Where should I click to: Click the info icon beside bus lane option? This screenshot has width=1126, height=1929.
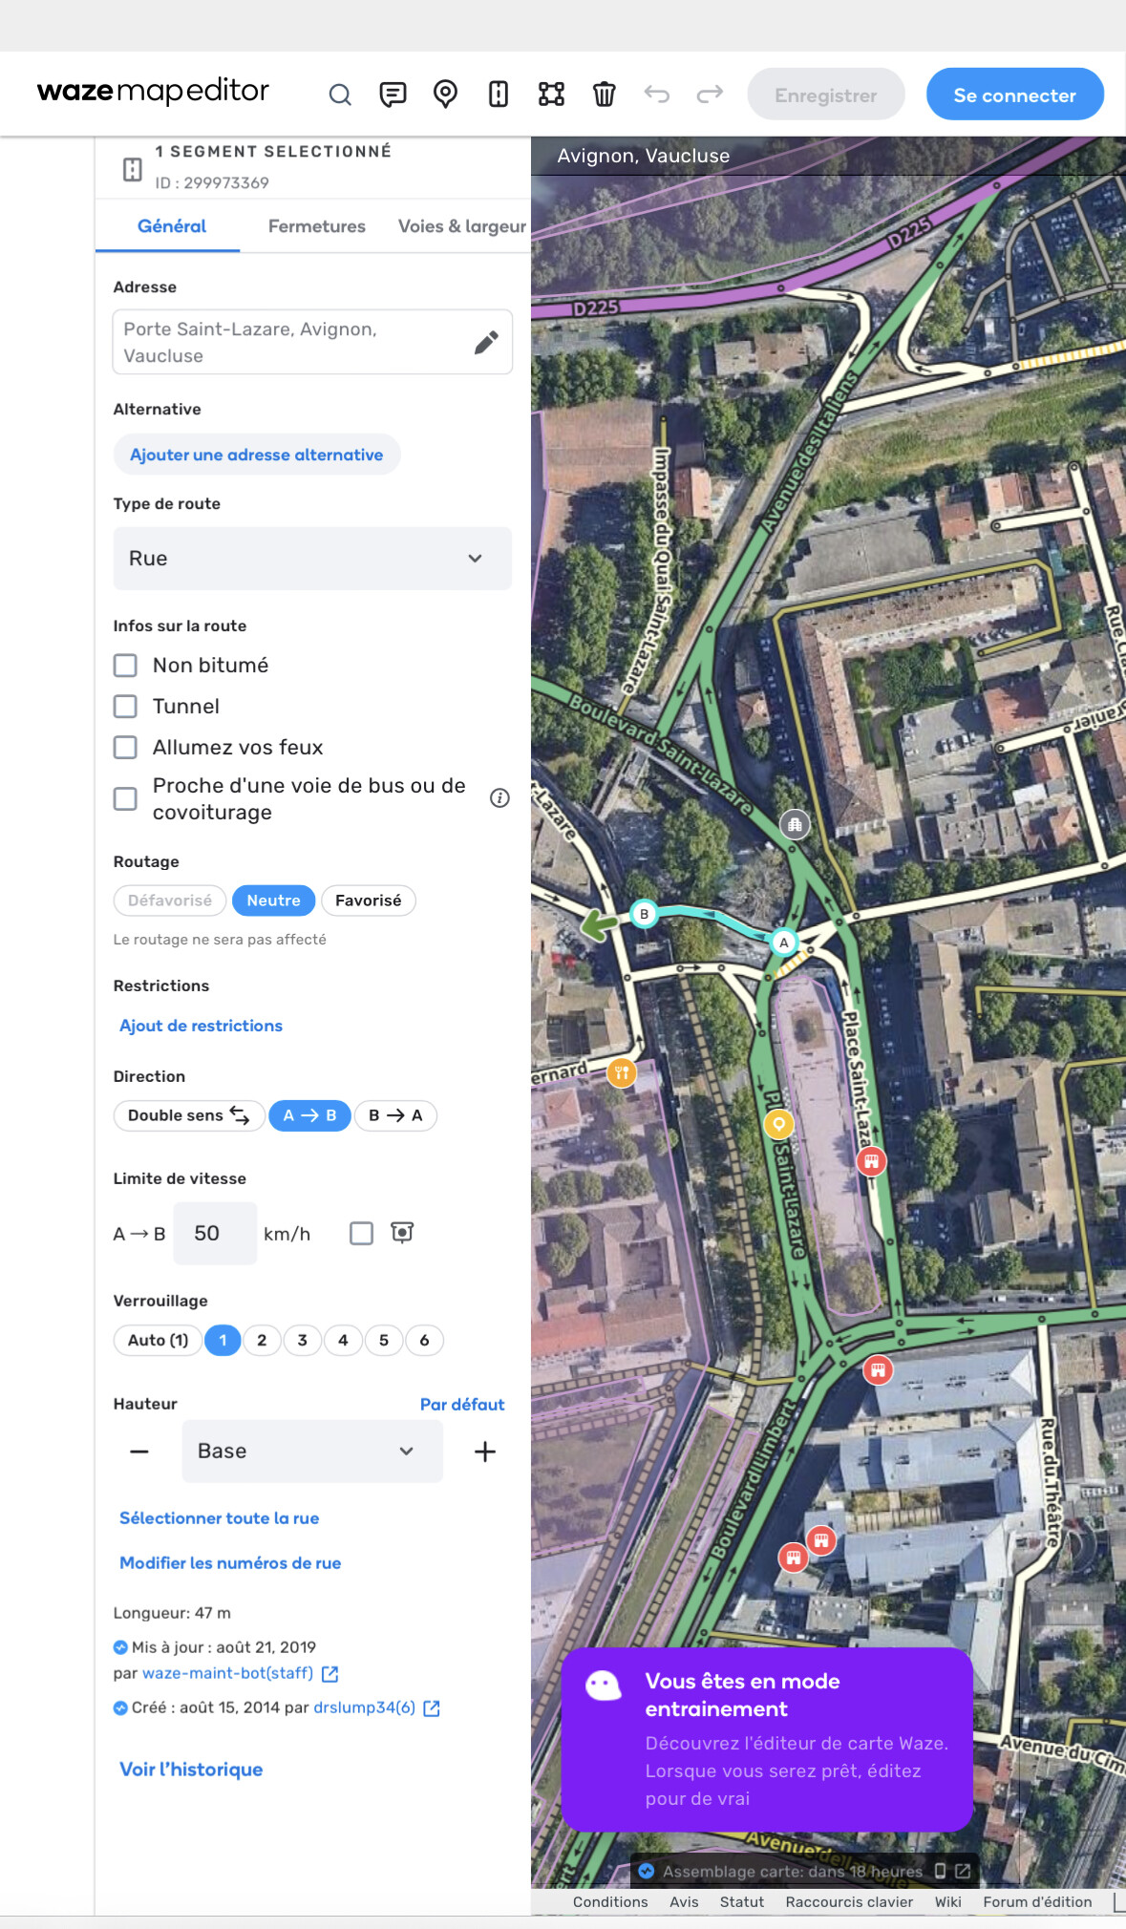tap(499, 798)
